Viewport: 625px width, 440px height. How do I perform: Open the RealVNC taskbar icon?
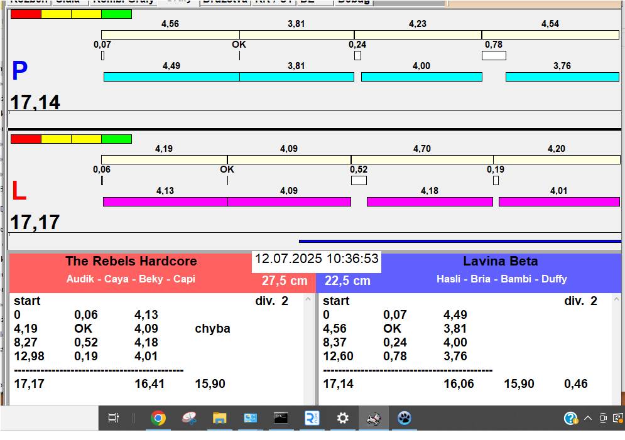coord(312,418)
